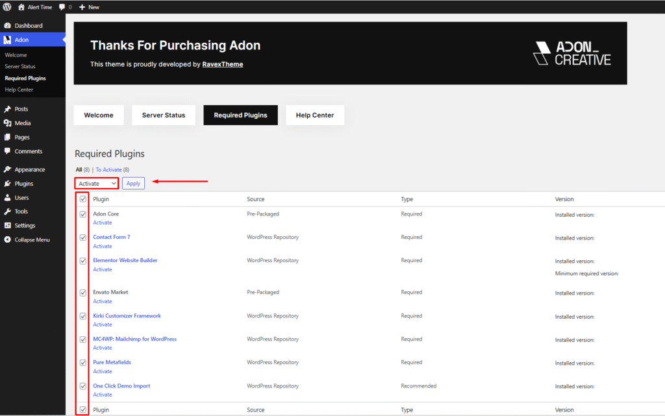
Task: Click the Plugins plug icon
Action: click(7, 184)
